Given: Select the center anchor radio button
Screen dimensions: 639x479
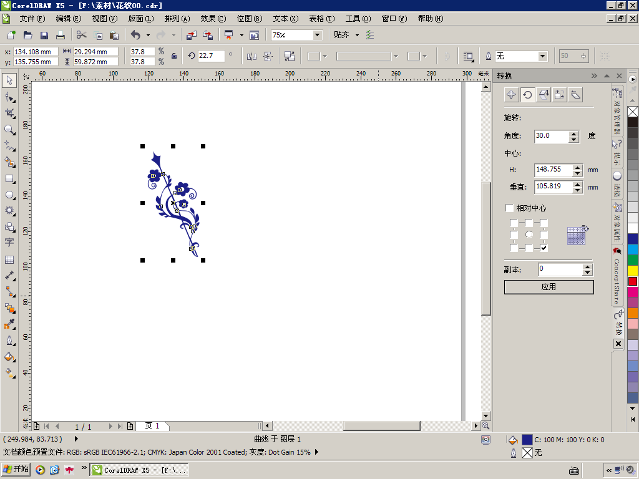Looking at the screenshot, I should point(529,235).
